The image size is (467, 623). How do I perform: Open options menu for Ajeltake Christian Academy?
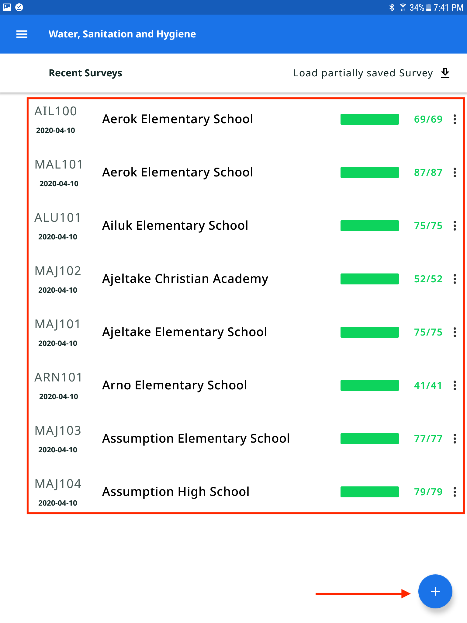[455, 279]
